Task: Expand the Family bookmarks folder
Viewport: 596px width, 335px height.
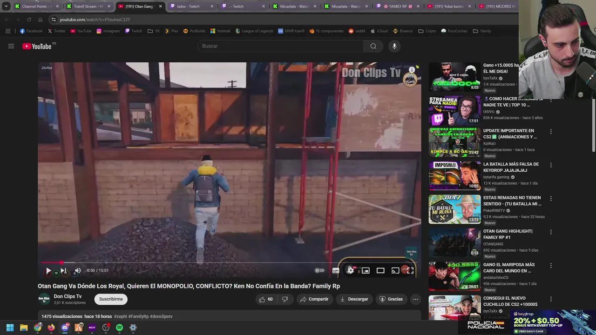Action: pyautogui.click(x=482, y=31)
